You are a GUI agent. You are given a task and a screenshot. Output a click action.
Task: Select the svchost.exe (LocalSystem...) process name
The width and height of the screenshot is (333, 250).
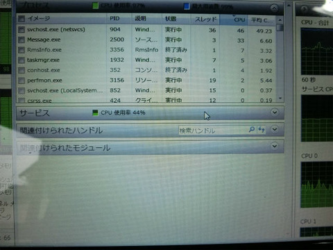coord(65,90)
